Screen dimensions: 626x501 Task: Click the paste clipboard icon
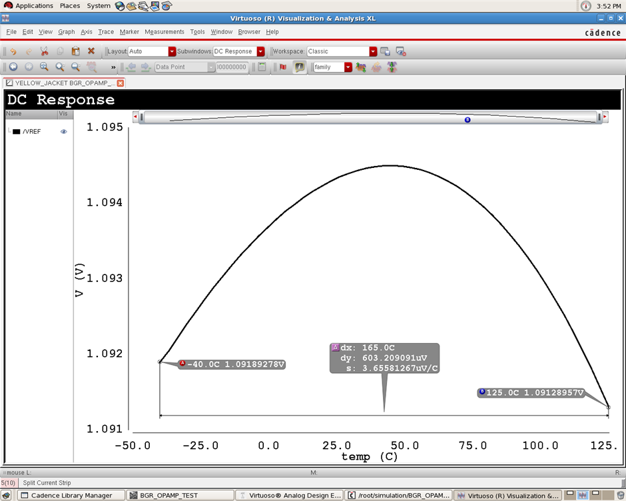(75, 51)
